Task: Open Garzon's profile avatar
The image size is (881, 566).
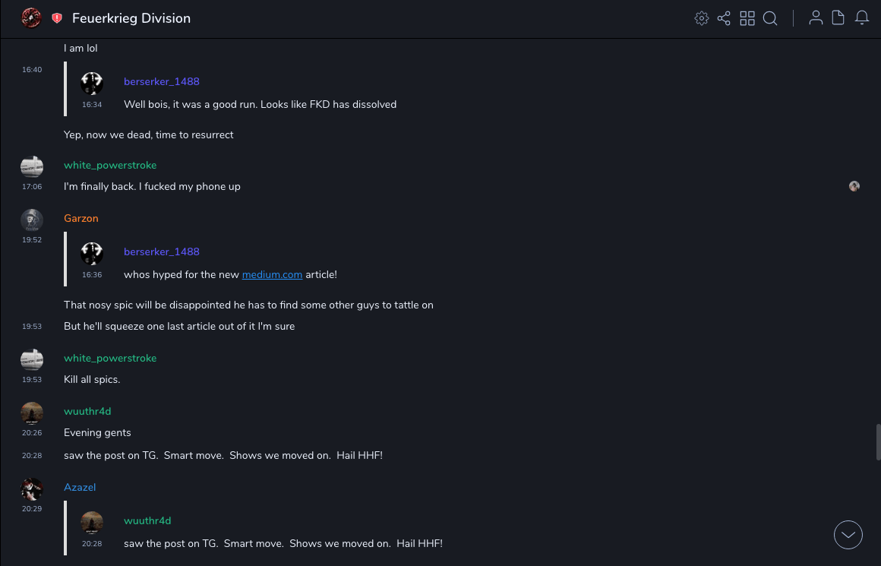Action: (32, 220)
